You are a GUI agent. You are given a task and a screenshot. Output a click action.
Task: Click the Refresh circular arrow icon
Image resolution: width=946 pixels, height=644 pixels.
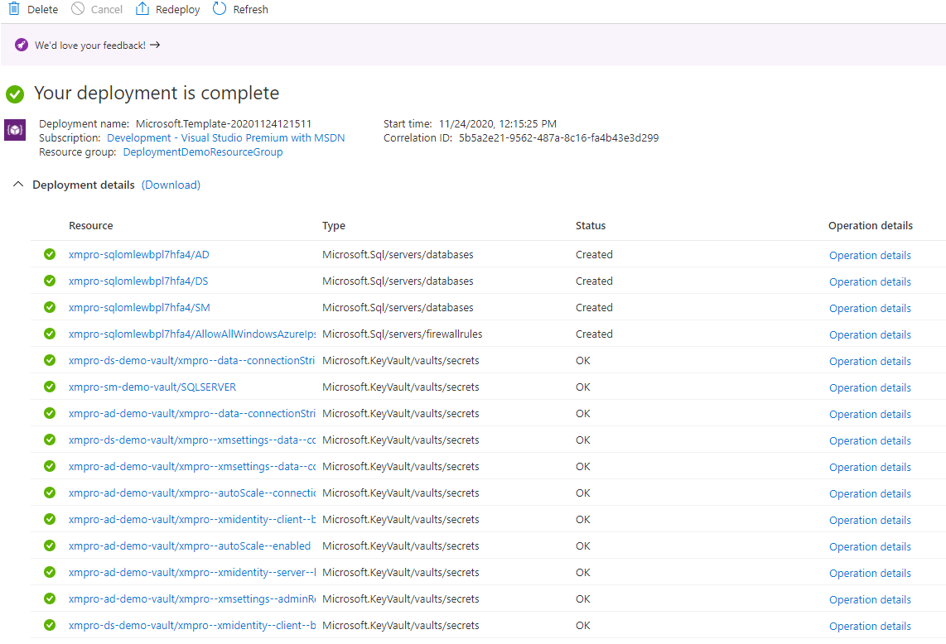[x=220, y=8]
